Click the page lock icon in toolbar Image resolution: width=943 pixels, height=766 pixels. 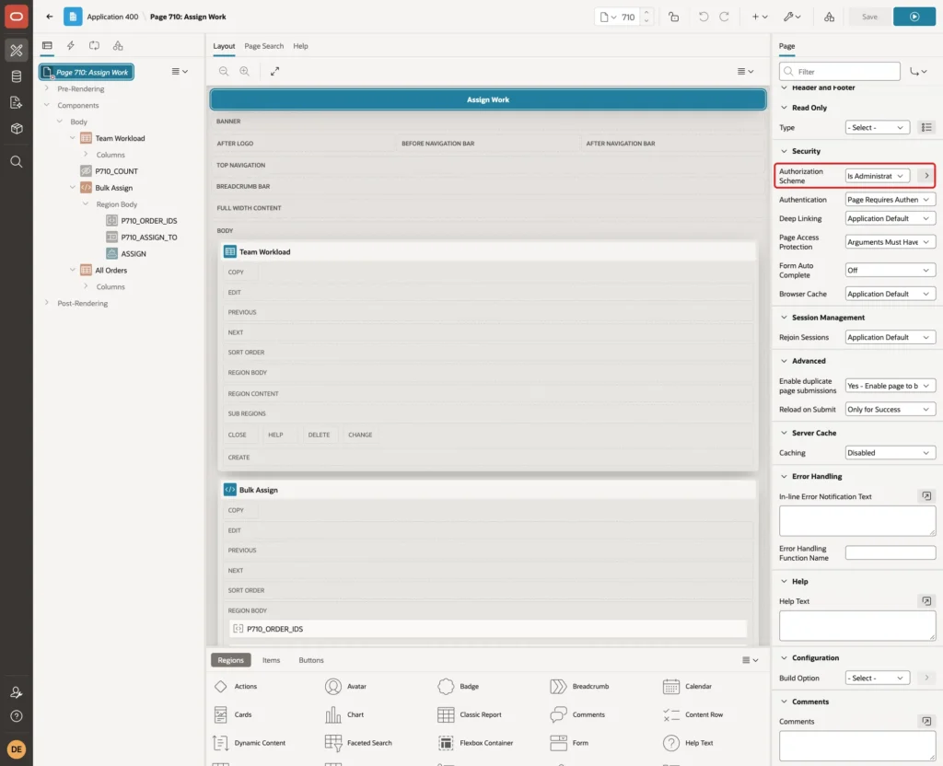673,17
